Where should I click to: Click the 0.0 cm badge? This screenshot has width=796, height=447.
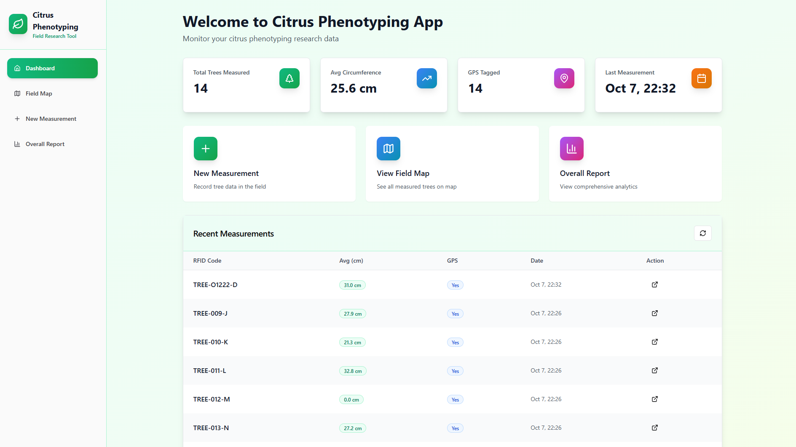point(351,399)
